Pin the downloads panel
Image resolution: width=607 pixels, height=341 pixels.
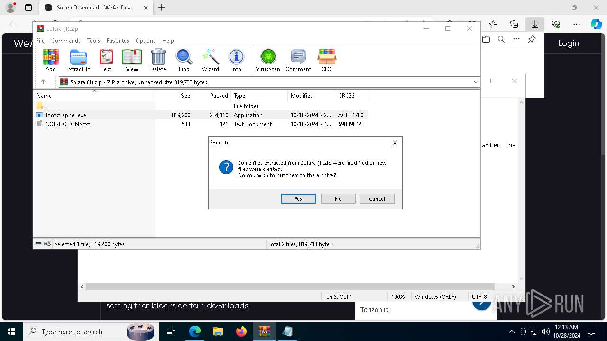532,39
